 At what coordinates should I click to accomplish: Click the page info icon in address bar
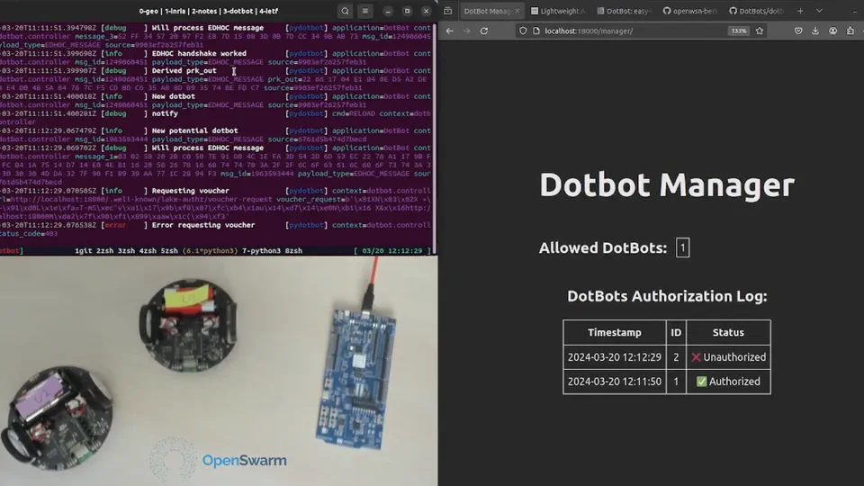[536, 31]
